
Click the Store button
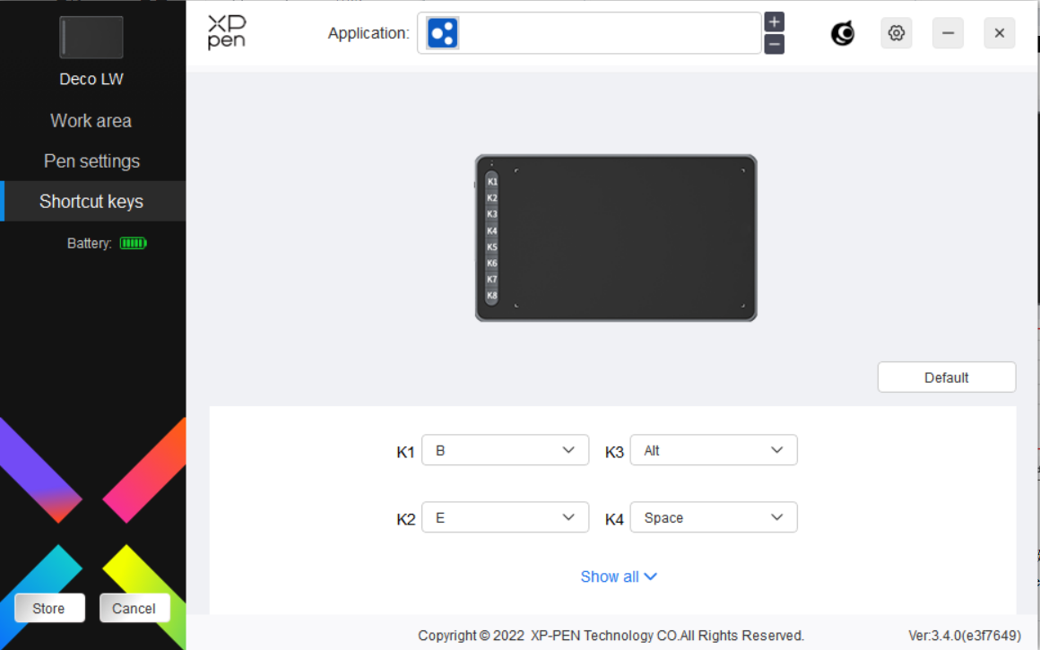coord(49,608)
